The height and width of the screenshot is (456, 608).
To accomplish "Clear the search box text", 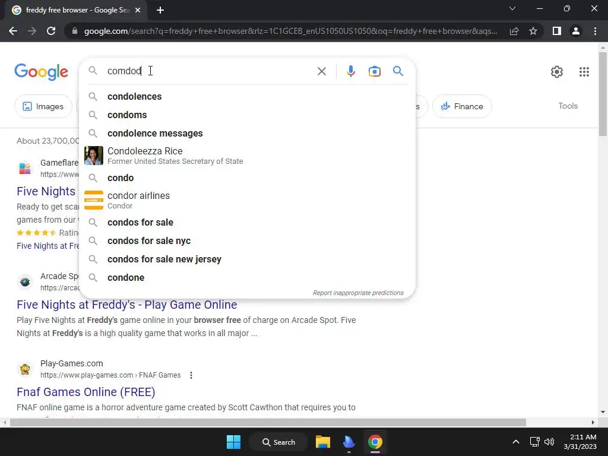I will [321, 71].
